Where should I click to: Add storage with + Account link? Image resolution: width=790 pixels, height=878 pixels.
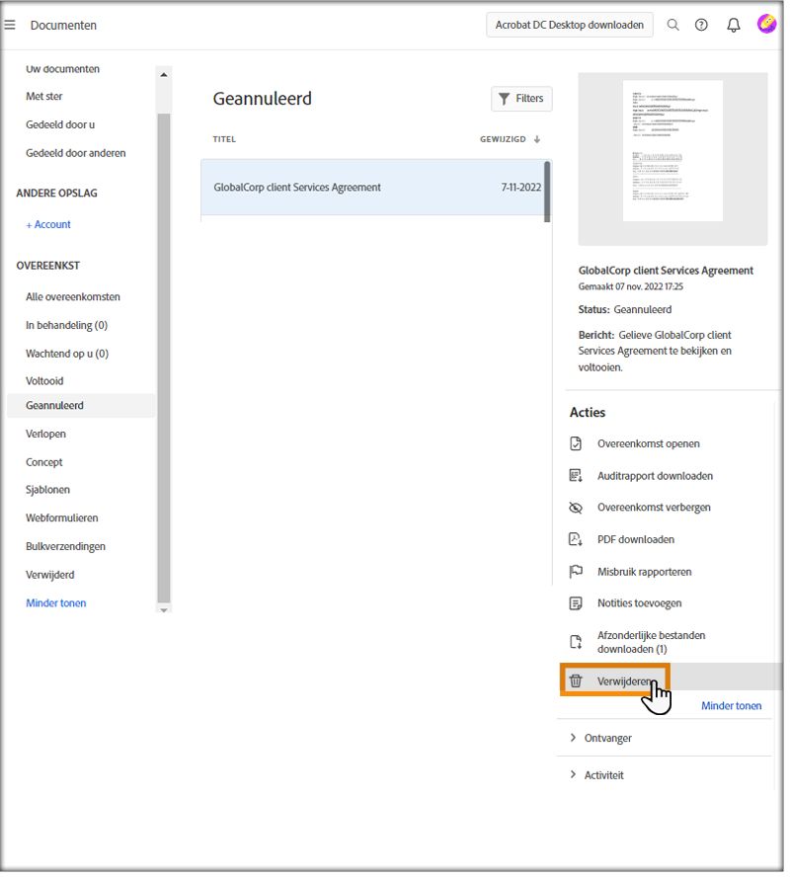point(48,224)
